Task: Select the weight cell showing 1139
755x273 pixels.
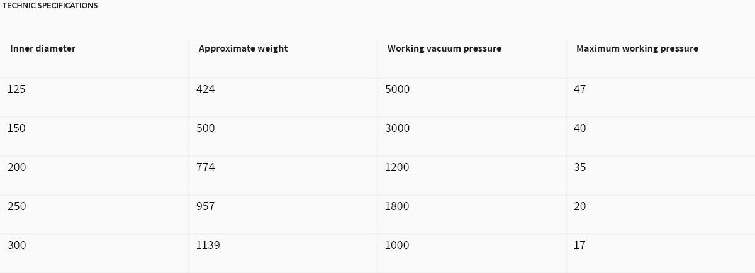Action: pos(208,245)
